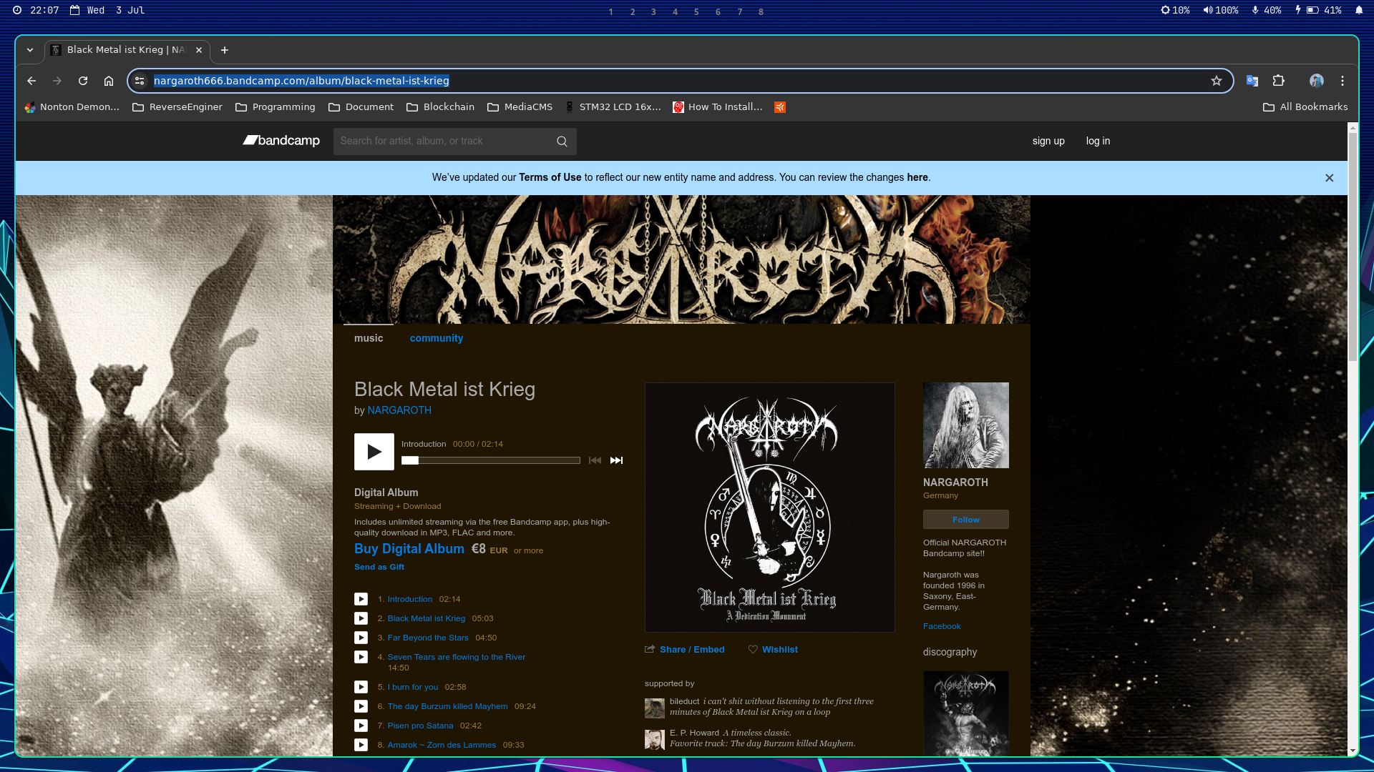The width and height of the screenshot is (1374, 772).
Task: Dismiss the Terms of Use banner
Action: pos(1329,178)
